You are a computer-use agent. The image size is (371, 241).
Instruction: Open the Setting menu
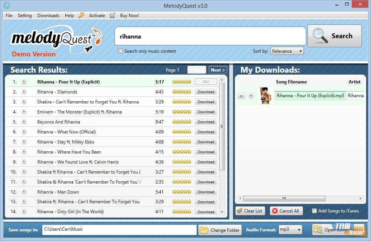click(x=24, y=16)
